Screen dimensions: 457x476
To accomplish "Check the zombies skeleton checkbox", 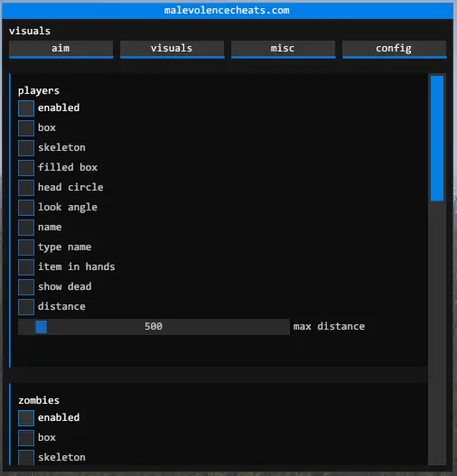I will (26, 458).
